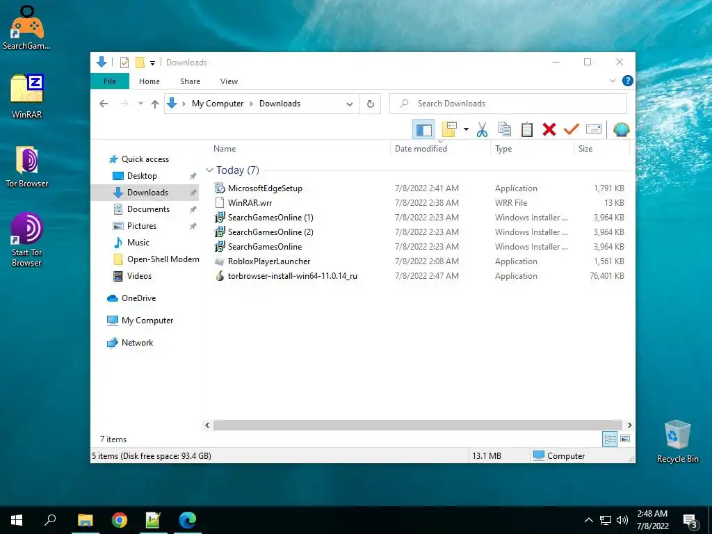
Task: Open folder options dropdown arrow in toolbar
Action: point(466,130)
